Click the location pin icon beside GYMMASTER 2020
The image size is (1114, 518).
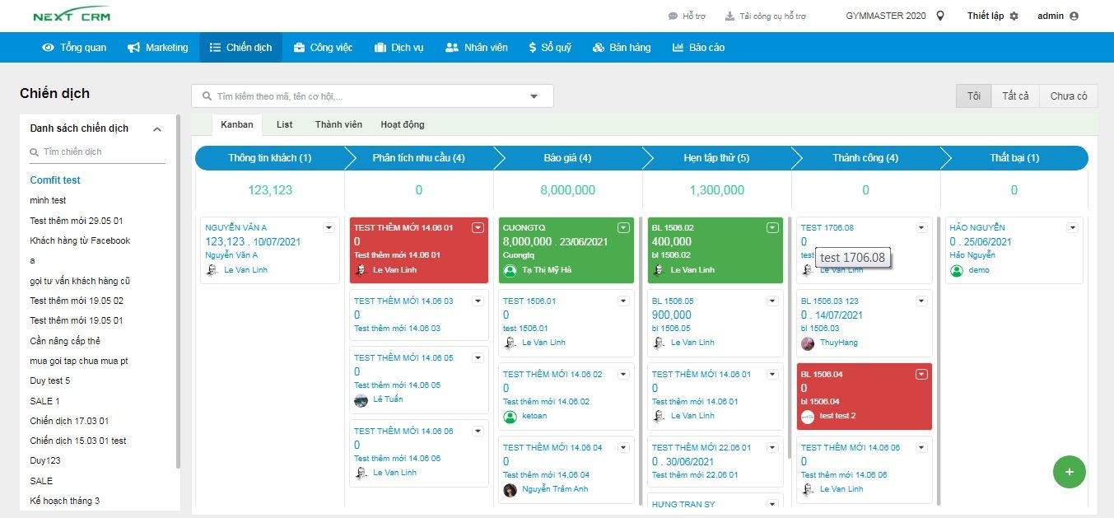click(x=940, y=16)
